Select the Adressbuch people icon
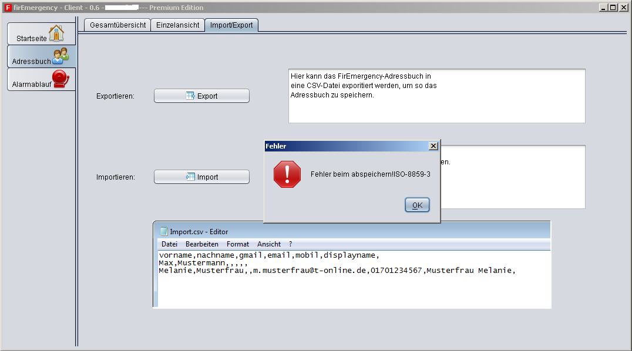 point(60,56)
